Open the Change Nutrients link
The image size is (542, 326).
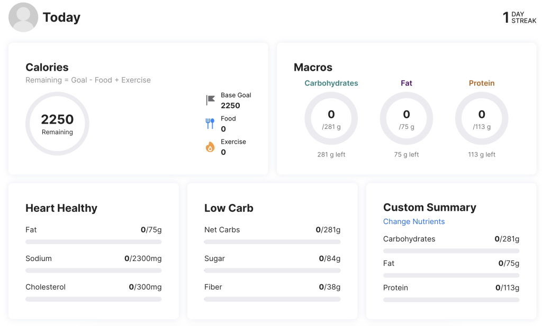414,221
